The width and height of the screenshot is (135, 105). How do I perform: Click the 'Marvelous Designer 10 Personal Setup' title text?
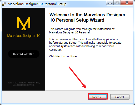37,4
